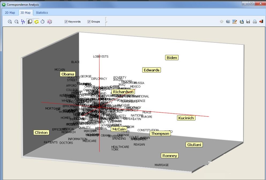Click the HOMES keyword

[x=65, y=118]
